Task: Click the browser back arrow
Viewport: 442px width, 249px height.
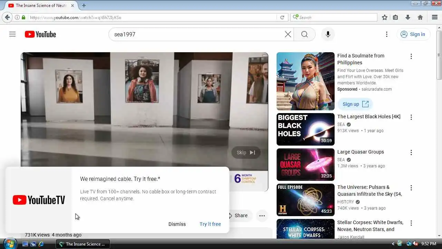Action: [x=7, y=17]
